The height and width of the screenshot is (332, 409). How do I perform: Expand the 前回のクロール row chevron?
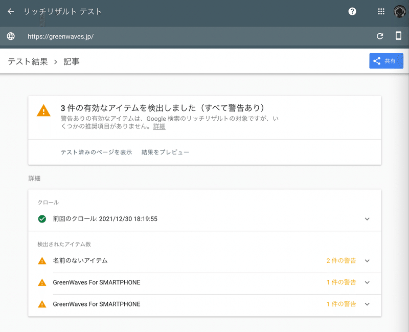point(367,219)
